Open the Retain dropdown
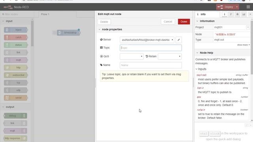This screenshot has height=142, width=253. point(170,56)
